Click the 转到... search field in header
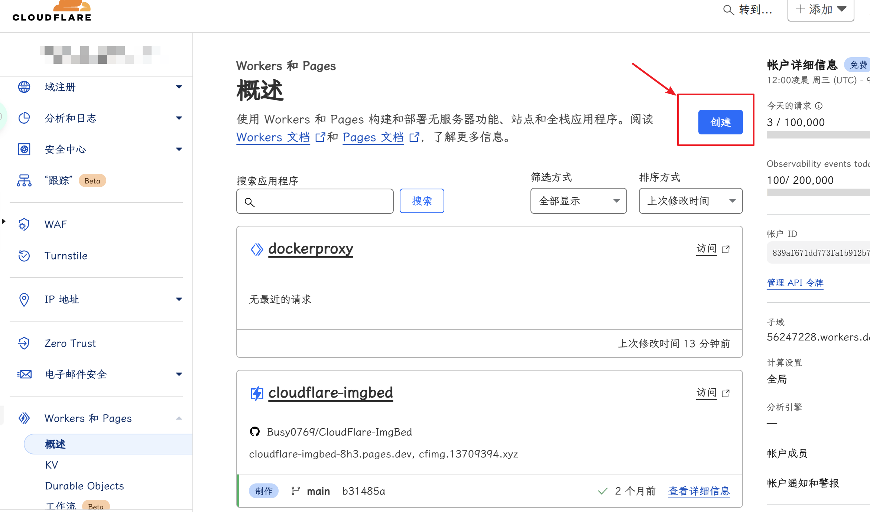 [x=747, y=10]
